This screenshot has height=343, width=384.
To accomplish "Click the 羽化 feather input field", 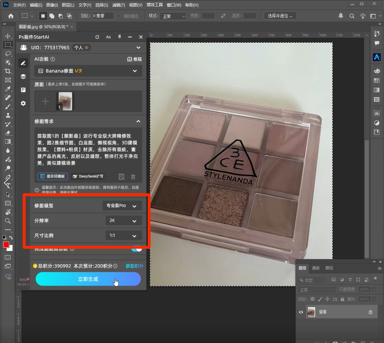I will click(103, 16).
